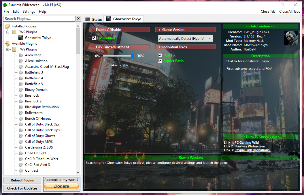Toggle the FOV Fix checkbox

pyautogui.click(x=160, y=55)
